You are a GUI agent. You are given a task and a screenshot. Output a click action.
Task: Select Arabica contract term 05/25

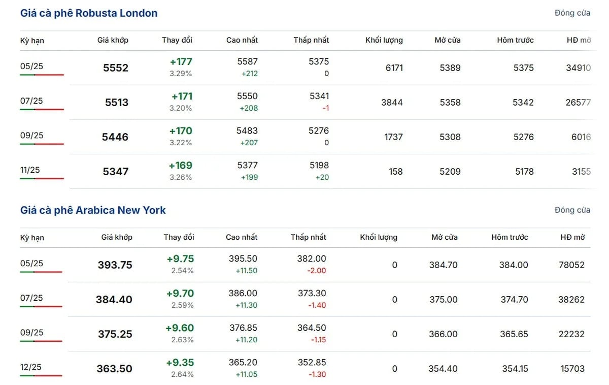click(x=31, y=264)
